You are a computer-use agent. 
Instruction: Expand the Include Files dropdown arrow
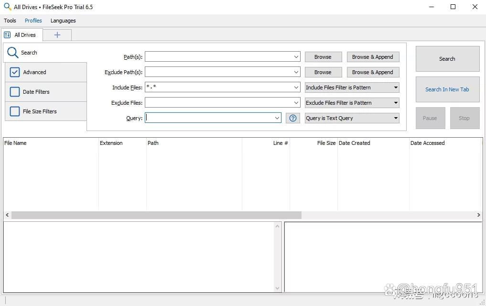pyautogui.click(x=296, y=87)
